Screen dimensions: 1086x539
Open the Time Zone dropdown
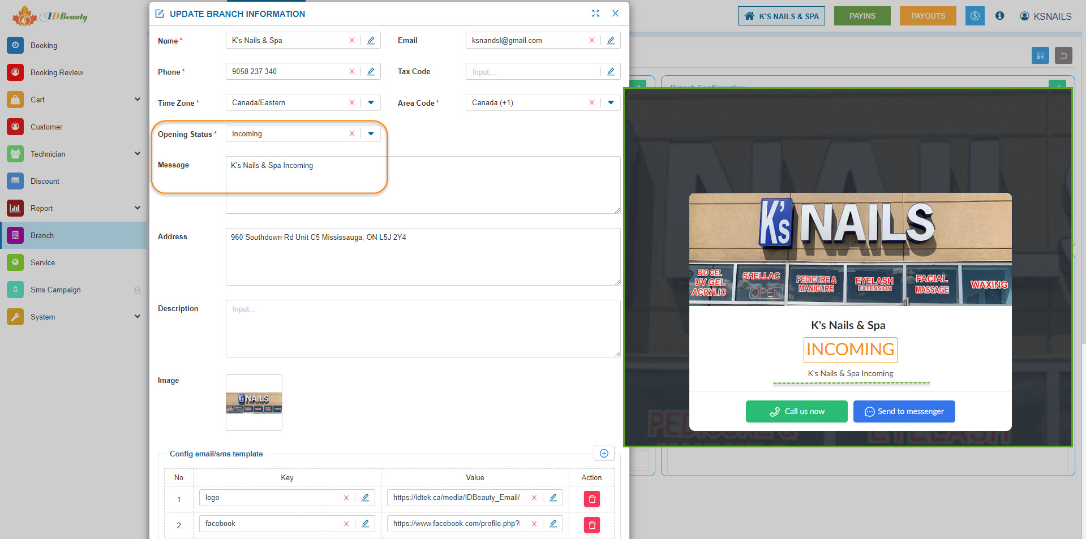pos(371,102)
